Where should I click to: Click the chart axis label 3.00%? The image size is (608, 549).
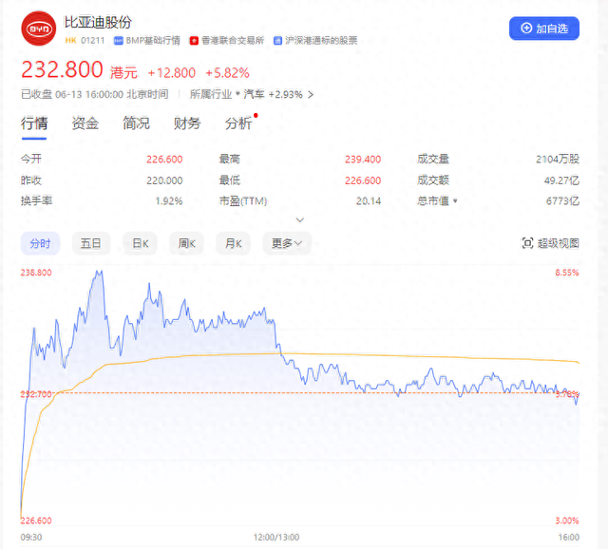567,521
